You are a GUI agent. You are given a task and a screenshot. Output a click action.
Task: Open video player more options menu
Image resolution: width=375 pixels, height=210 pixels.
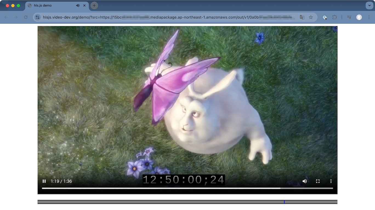coord(331,181)
